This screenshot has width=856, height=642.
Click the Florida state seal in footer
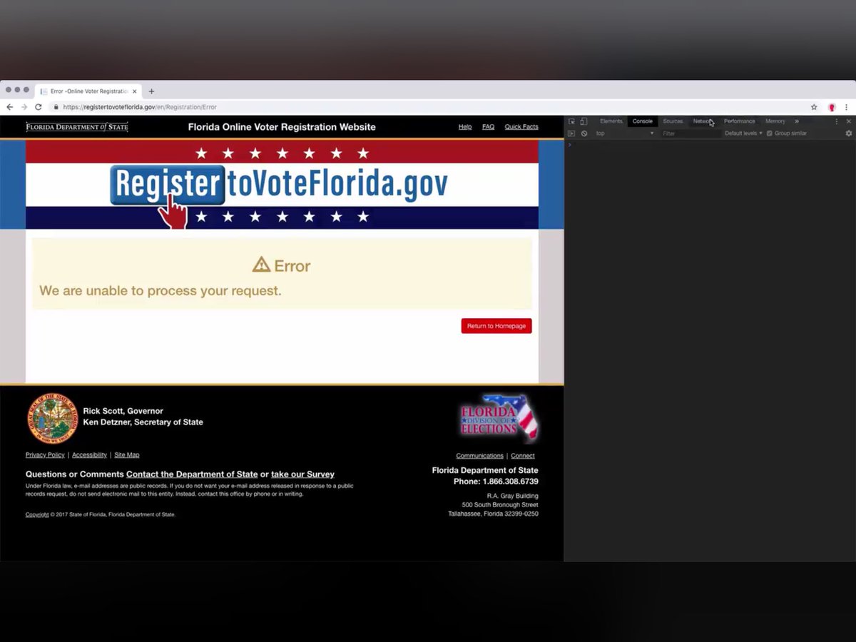tap(52, 419)
